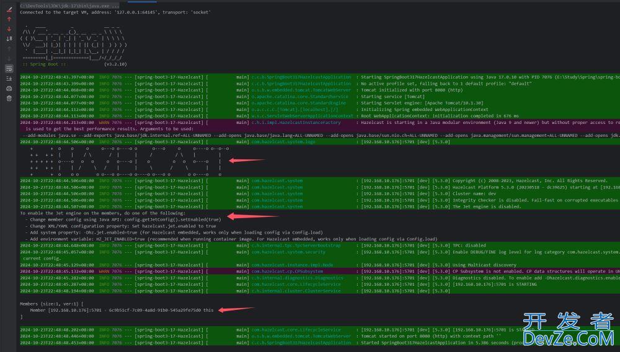
Task: Click 'Change XML/YAML configuration property' line
Action: (x=121, y=226)
